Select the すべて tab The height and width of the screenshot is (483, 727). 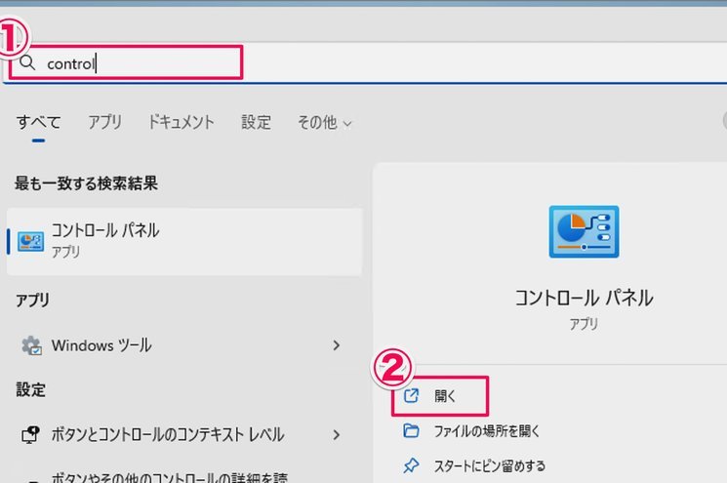tap(38, 122)
